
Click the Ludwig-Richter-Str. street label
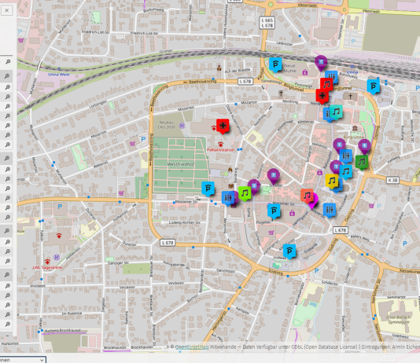point(185,222)
